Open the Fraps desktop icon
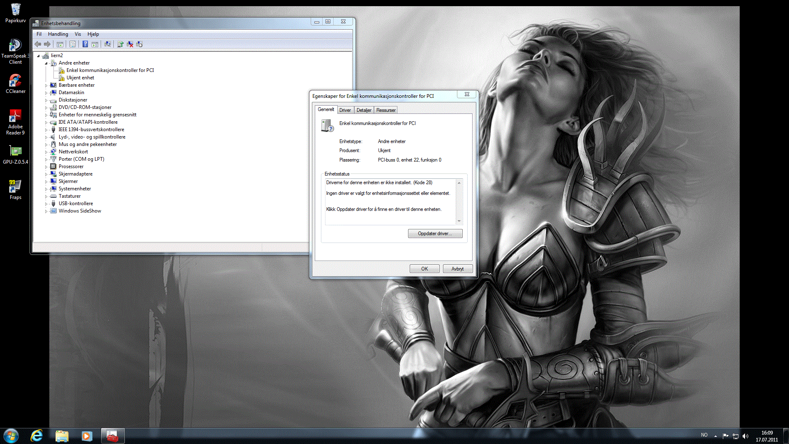Screen dimensions: 789x444 tap(15, 190)
